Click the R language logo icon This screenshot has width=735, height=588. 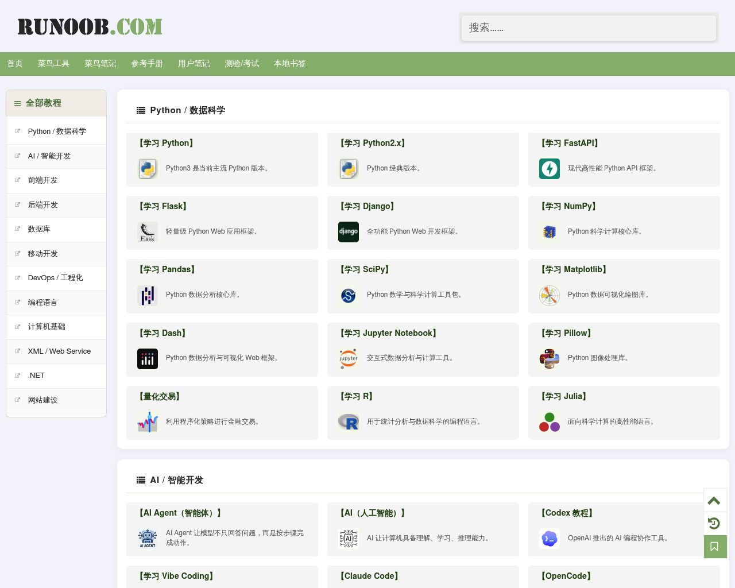[349, 422]
